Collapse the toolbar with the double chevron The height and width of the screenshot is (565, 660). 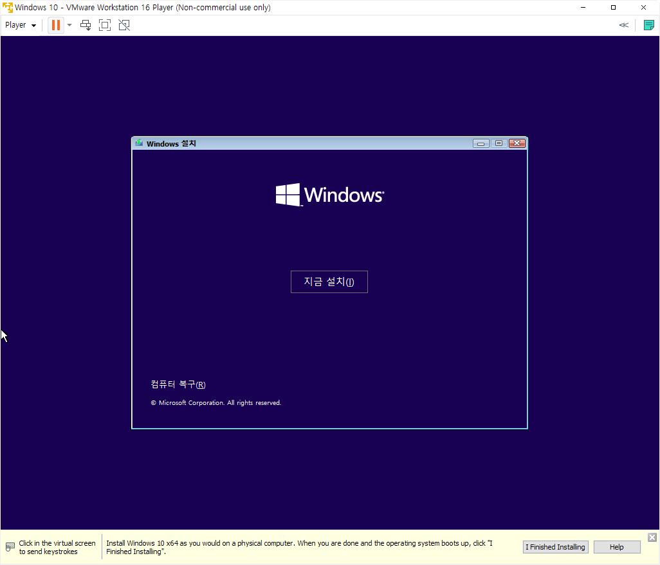624,25
